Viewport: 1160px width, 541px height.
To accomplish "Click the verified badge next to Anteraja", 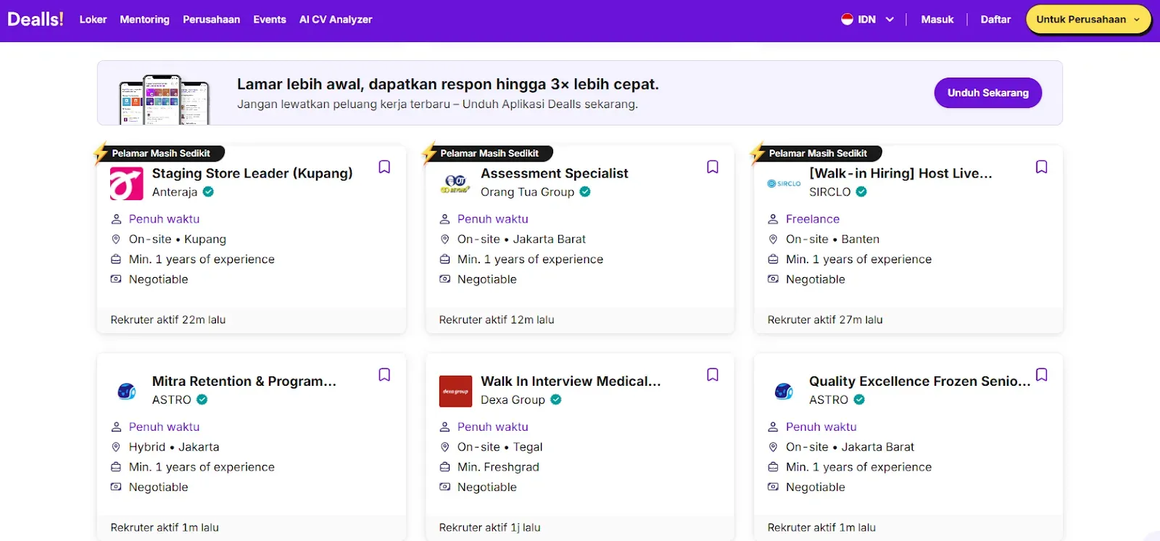I will click(208, 192).
